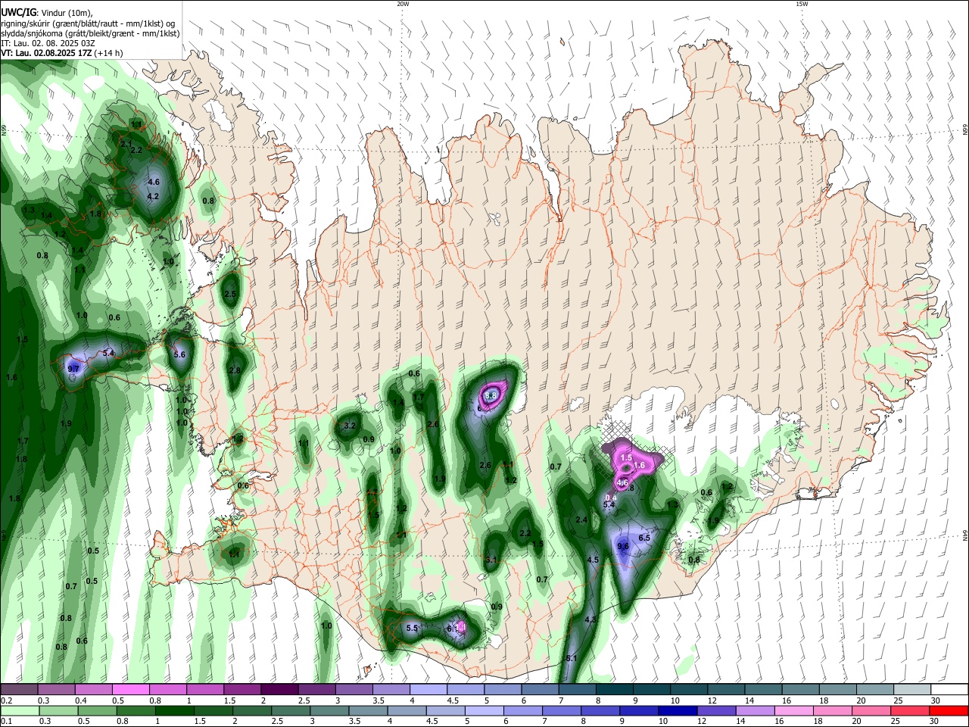Pick the swatch between 1 and 1.5 on rain scale
The height and width of the screenshot is (727, 969).
(x=173, y=710)
